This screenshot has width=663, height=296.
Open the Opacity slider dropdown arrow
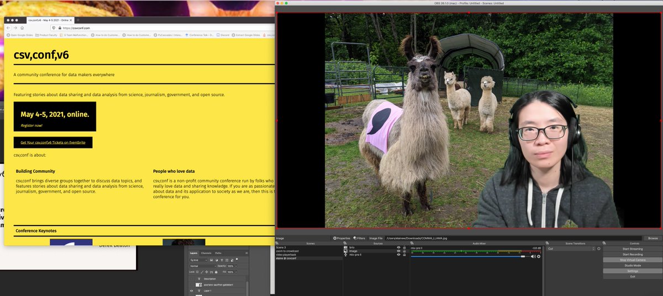pyautogui.click(x=236, y=266)
